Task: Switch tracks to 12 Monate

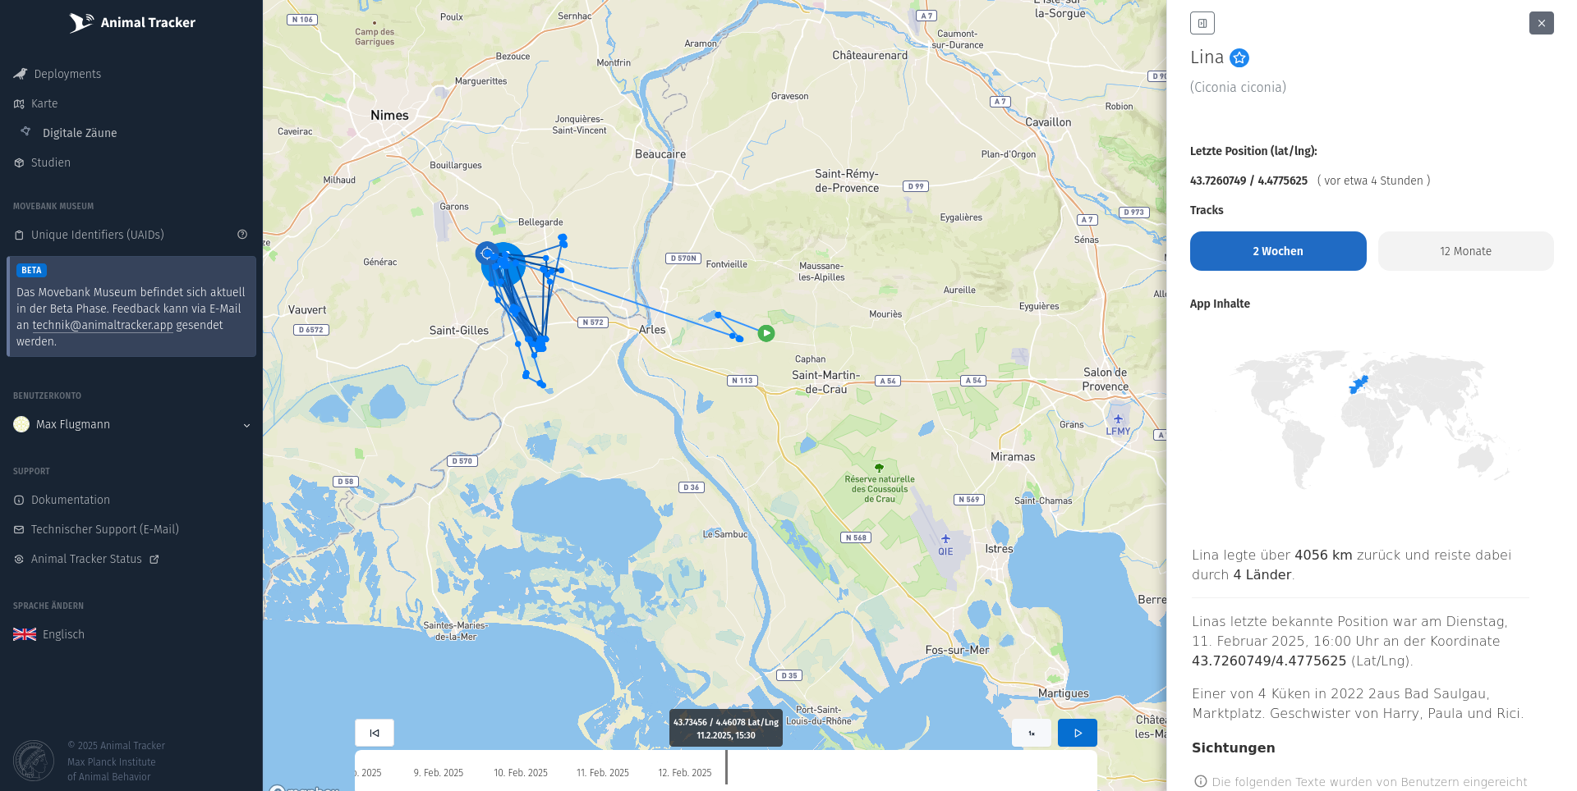Action: (1465, 251)
